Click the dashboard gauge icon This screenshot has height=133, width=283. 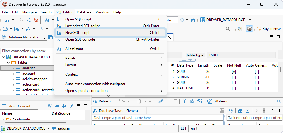click(5, 28)
